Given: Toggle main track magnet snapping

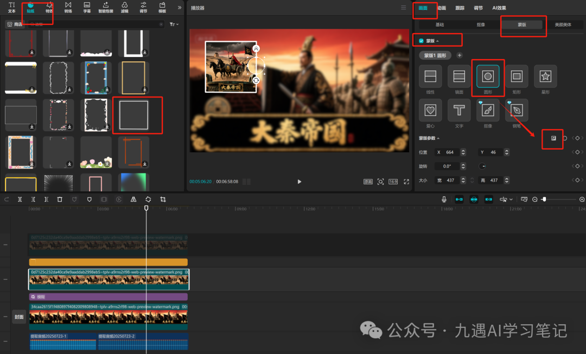Looking at the screenshot, I should tap(459, 199).
